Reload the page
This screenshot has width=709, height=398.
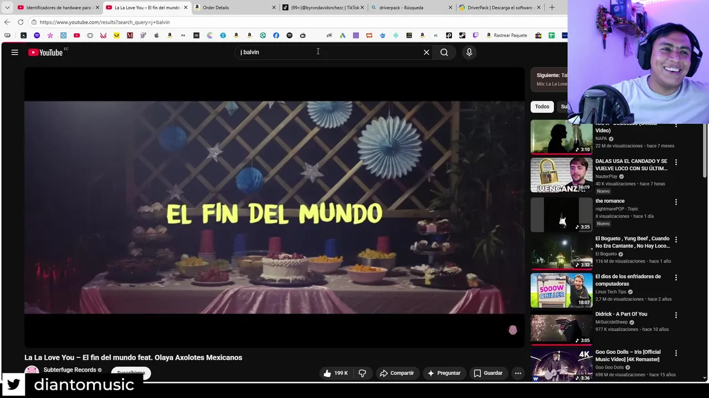pos(20,22)
